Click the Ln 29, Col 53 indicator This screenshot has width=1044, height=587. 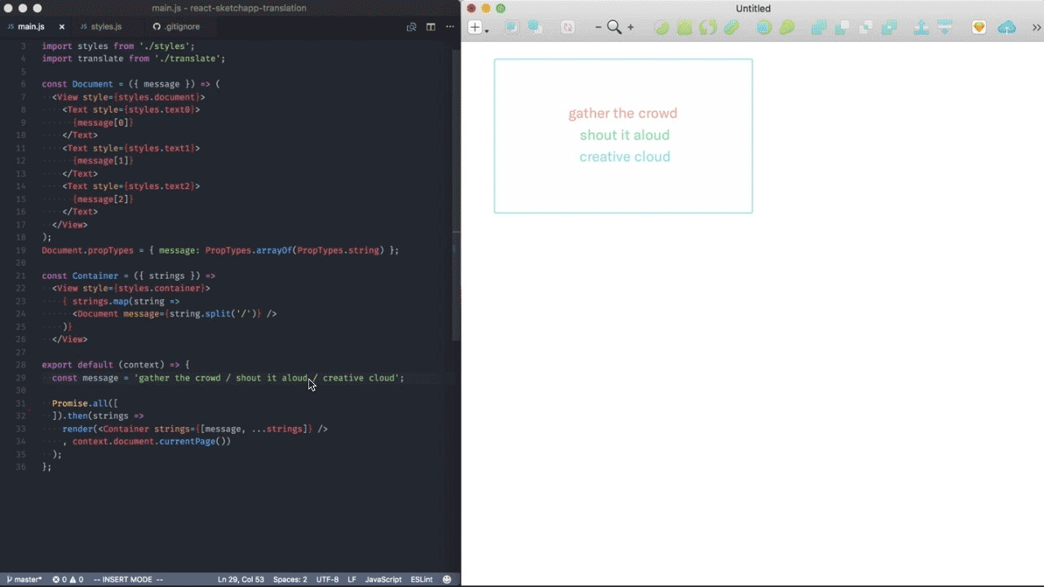coord(241,580)
